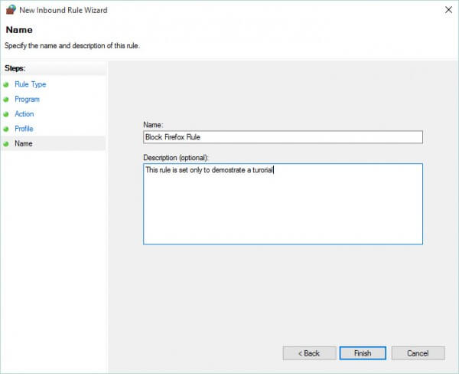Image resolution: width=459 pixels, height=374 pixels.
Task: Click the green bullet beside Name step
Action: point(6,144)
